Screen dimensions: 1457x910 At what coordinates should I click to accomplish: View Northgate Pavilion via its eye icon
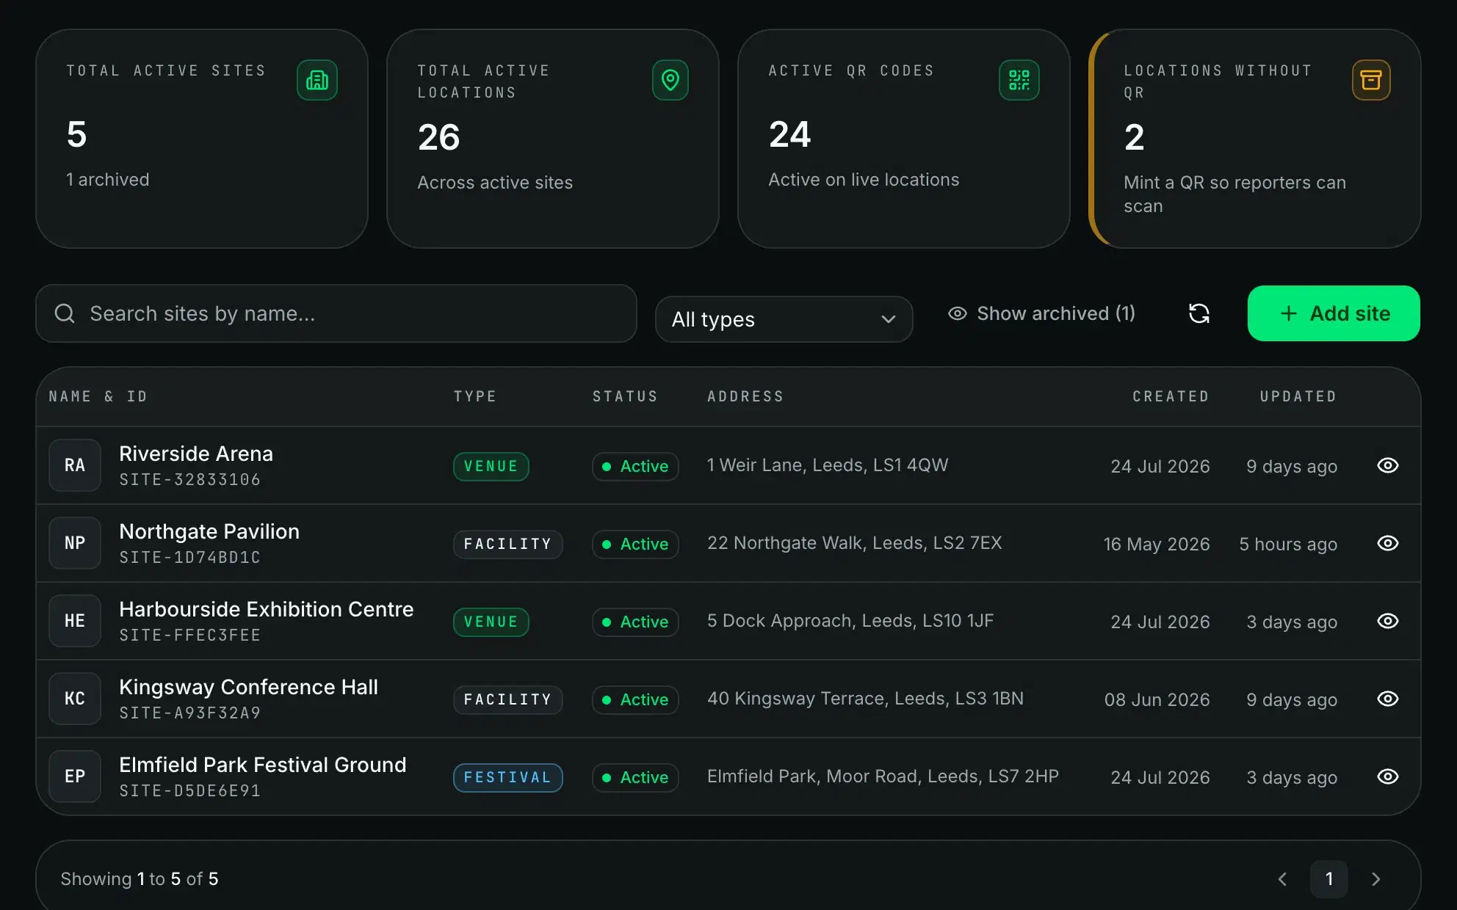[x=1387, y=543]
